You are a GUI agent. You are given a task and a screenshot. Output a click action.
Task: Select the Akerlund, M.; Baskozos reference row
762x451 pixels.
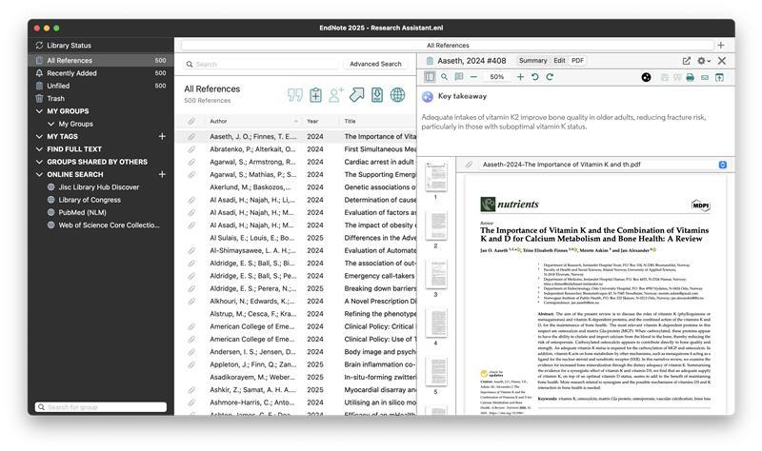tap(295, 186)
